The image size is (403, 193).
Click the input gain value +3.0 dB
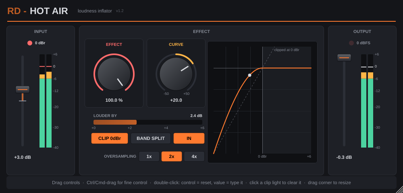pyautogui.click(x=23, y=157)
